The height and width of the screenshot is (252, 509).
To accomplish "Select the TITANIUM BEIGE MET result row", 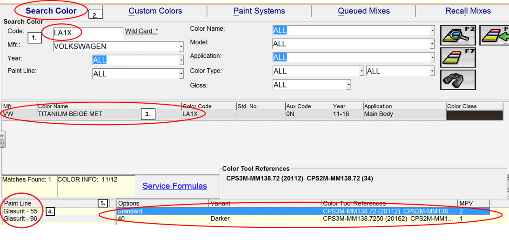I will [253, 114].
